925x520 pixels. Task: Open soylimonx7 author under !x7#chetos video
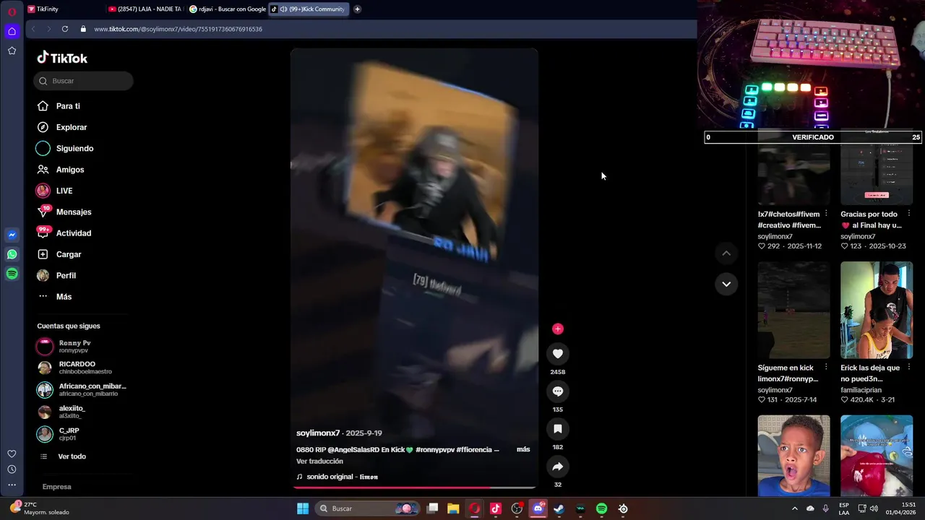click(x=775, y=236)
